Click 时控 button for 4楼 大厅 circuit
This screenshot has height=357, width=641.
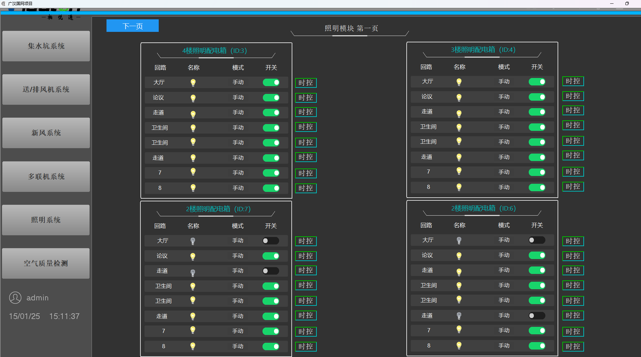point(306,83)
